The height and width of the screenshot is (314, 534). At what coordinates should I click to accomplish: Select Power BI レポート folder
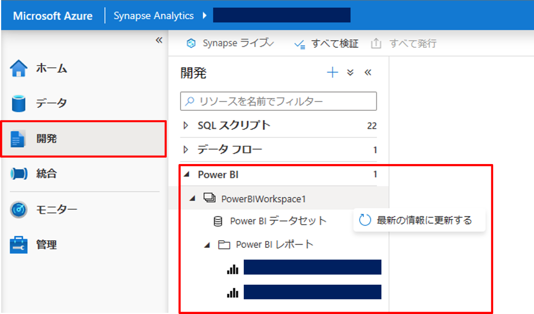[275, 244]
